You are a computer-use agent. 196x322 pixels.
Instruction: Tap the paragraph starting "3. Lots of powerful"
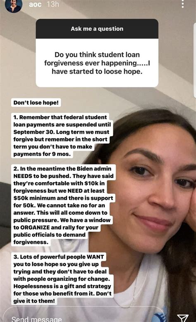62,279
